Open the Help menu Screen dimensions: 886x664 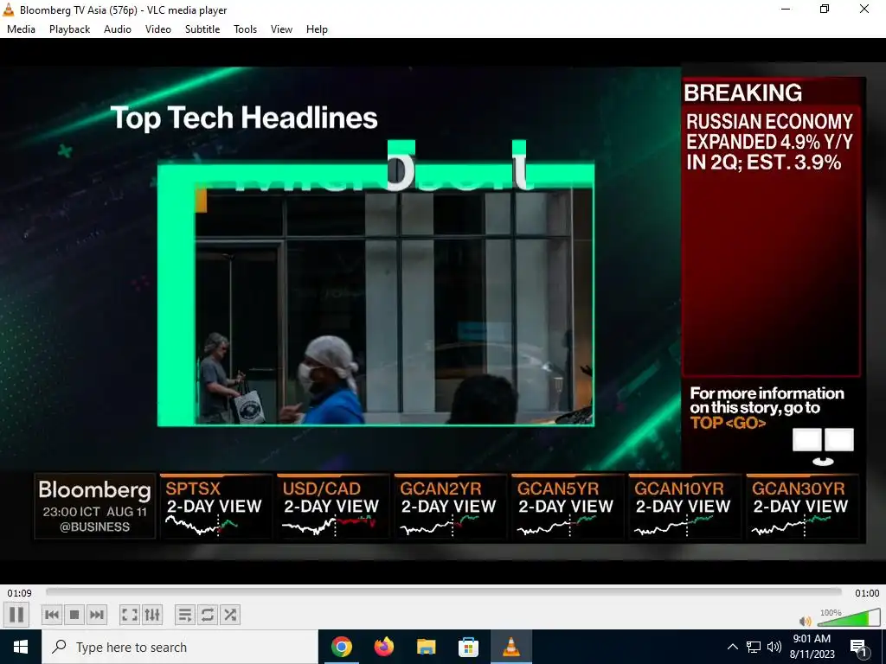point(317,29)
